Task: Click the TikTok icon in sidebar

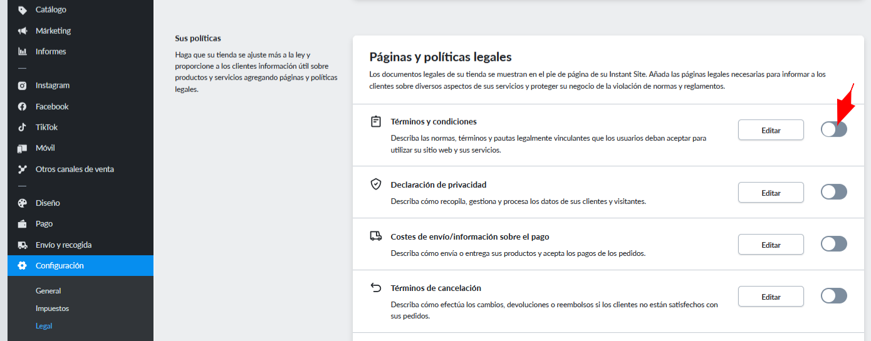Action: pos(23,127)
